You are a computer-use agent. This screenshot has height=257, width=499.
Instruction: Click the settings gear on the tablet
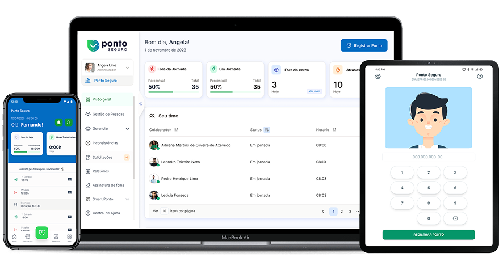pos(378,77)
